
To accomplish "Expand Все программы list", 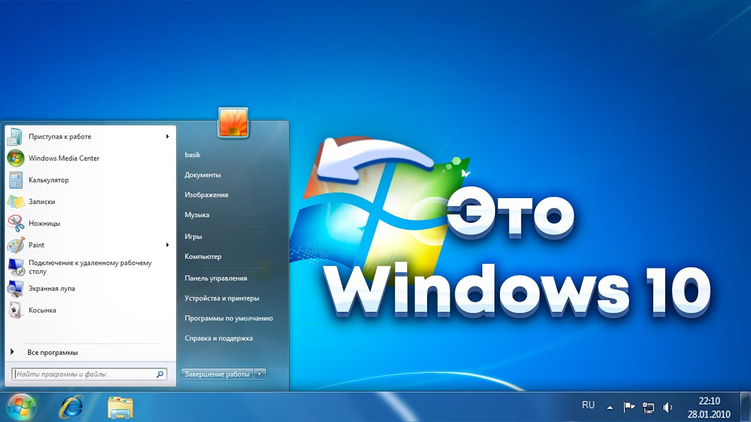I will click(x=53, y=352).
